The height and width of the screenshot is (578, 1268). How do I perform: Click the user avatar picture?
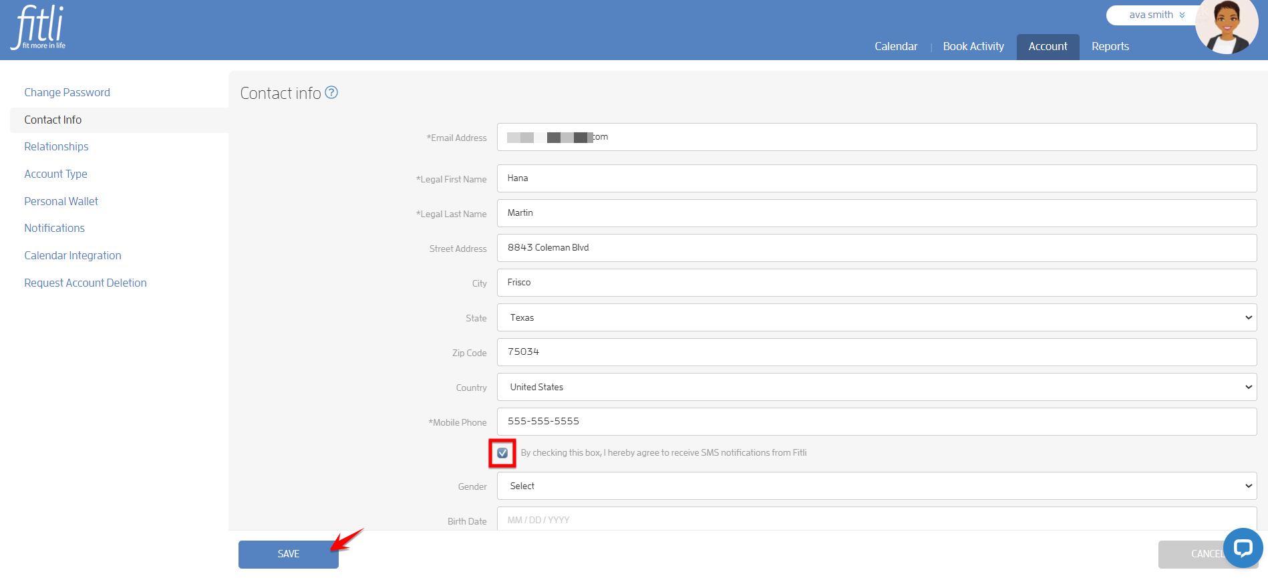point(1227,25)
